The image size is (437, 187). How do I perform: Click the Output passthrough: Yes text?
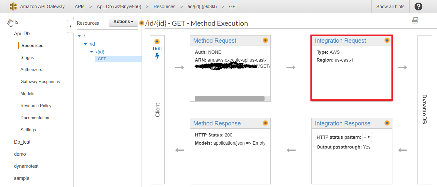(x=344, y=147)
